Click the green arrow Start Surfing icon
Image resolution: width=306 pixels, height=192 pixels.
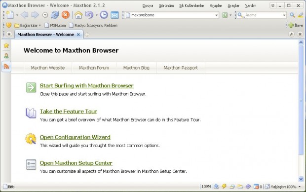(x=31, y=87)
